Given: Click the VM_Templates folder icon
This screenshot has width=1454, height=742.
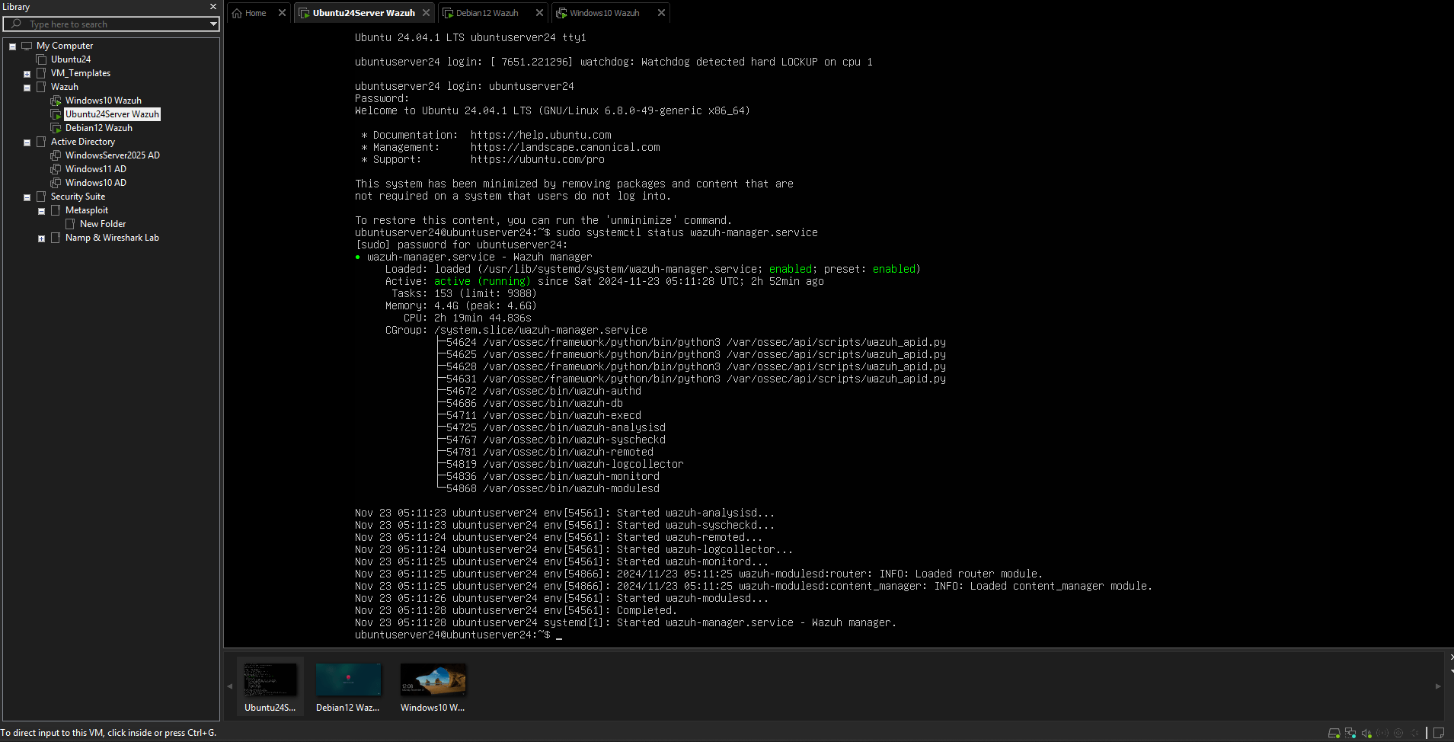Looking at the screenshot, I should [41, 73].
